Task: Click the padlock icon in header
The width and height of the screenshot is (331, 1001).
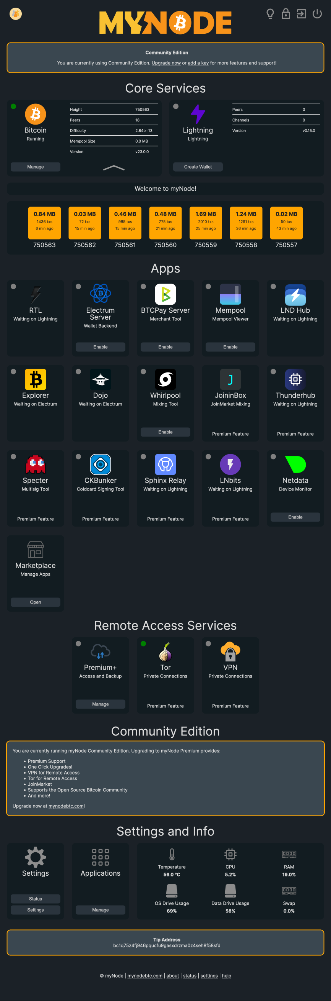Action: point(286,14)
